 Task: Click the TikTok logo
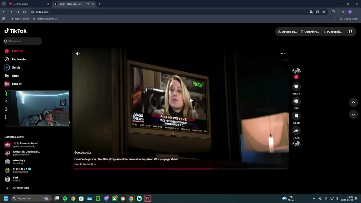16,31
